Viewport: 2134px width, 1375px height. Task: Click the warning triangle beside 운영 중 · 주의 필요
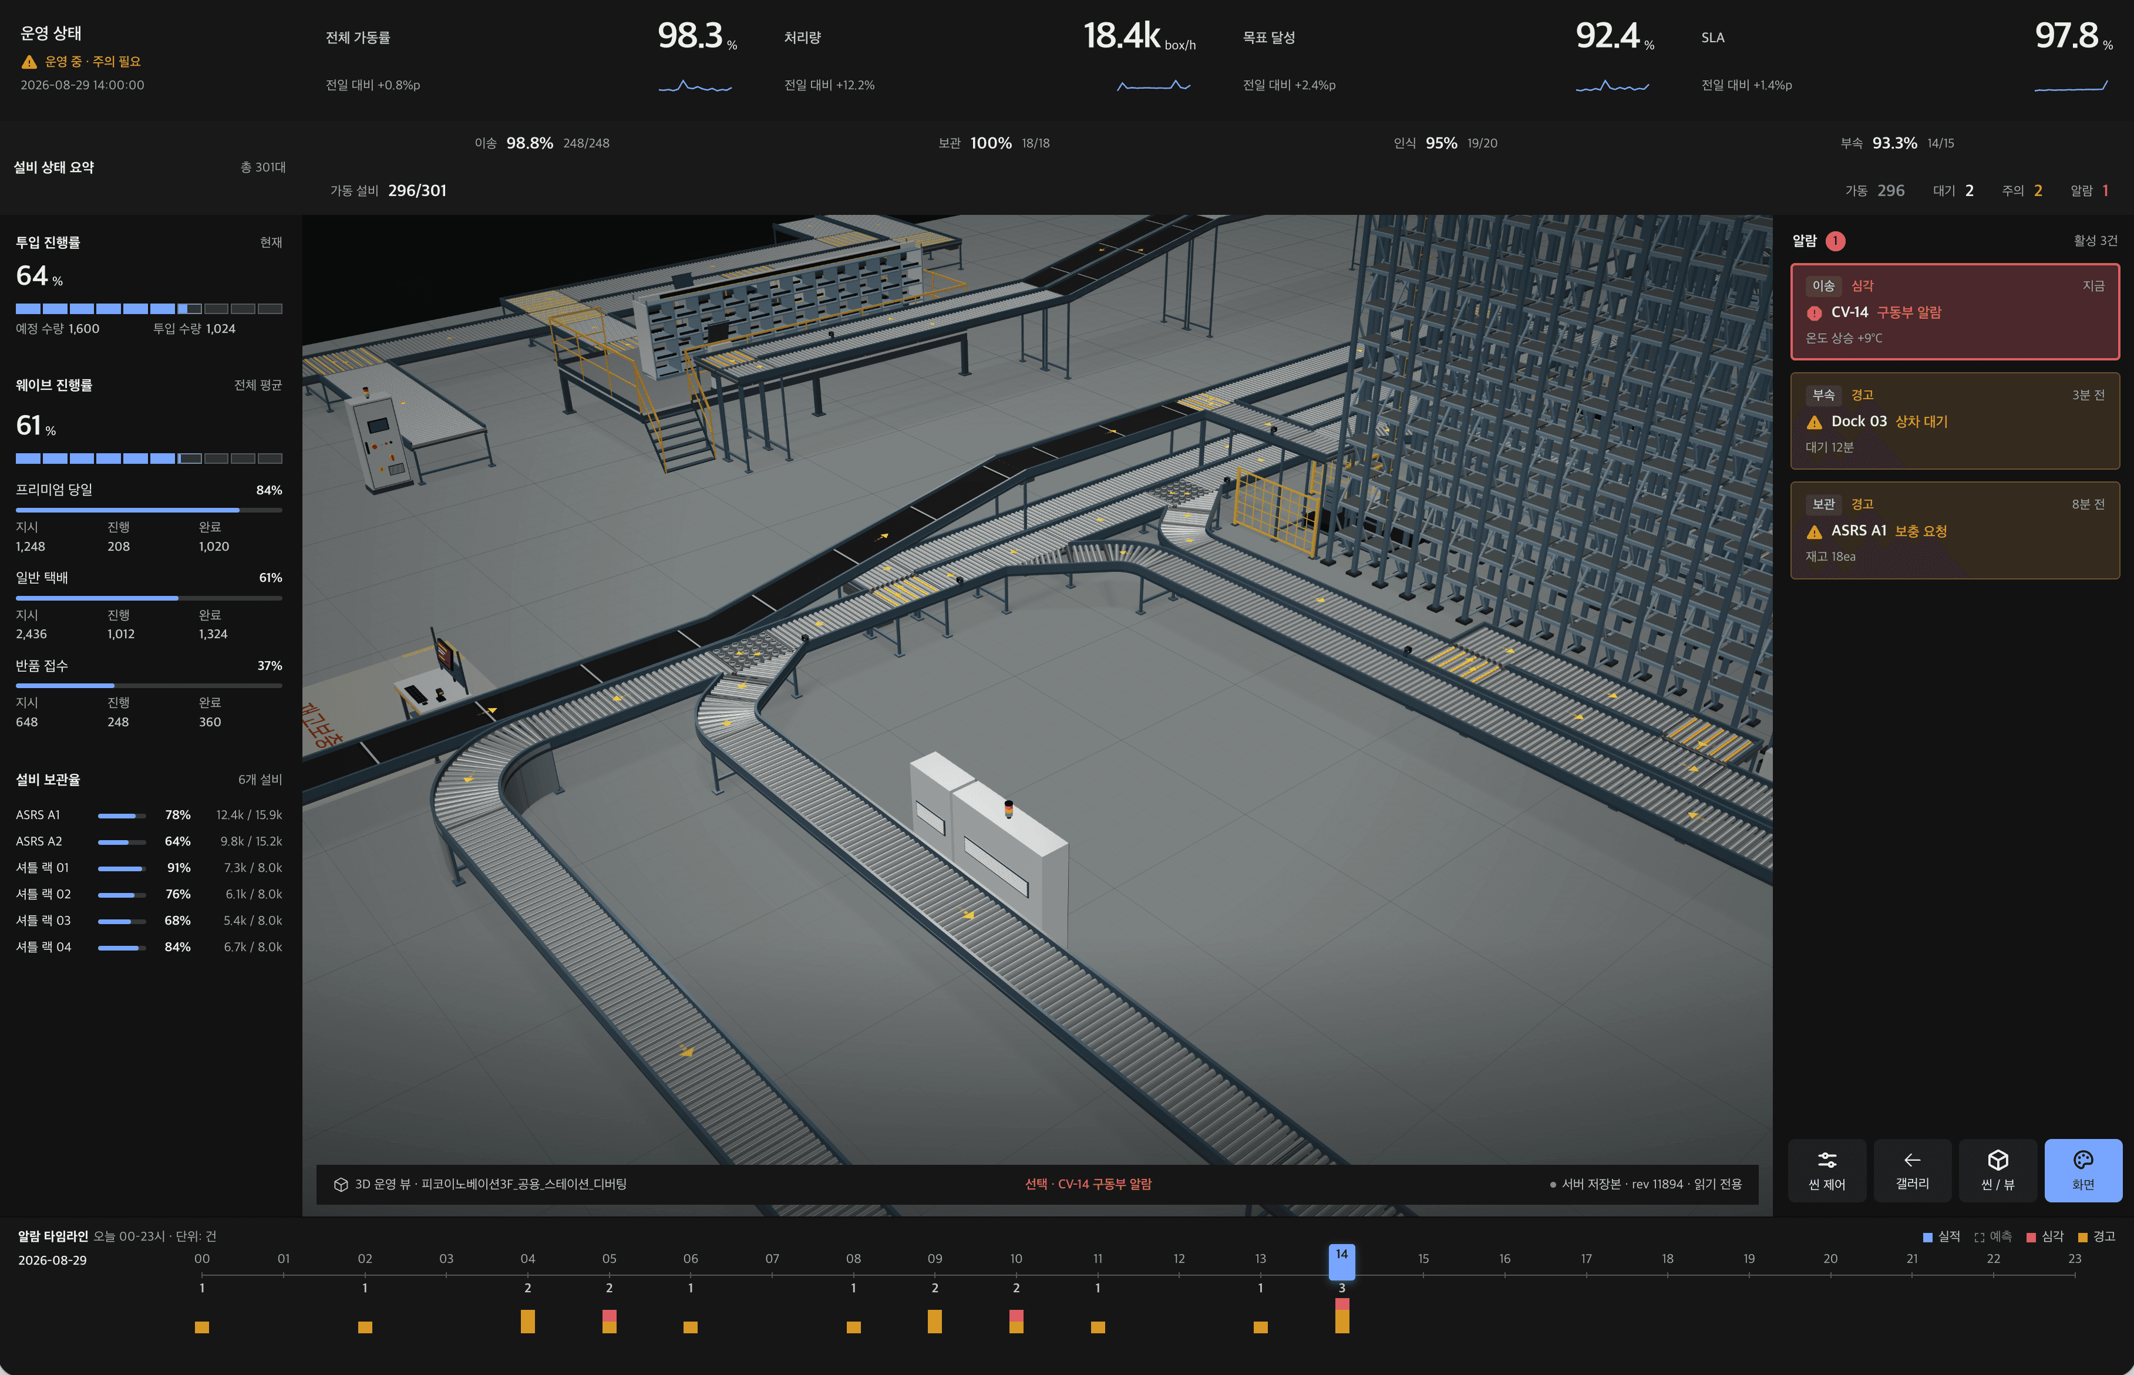point(29,62)
